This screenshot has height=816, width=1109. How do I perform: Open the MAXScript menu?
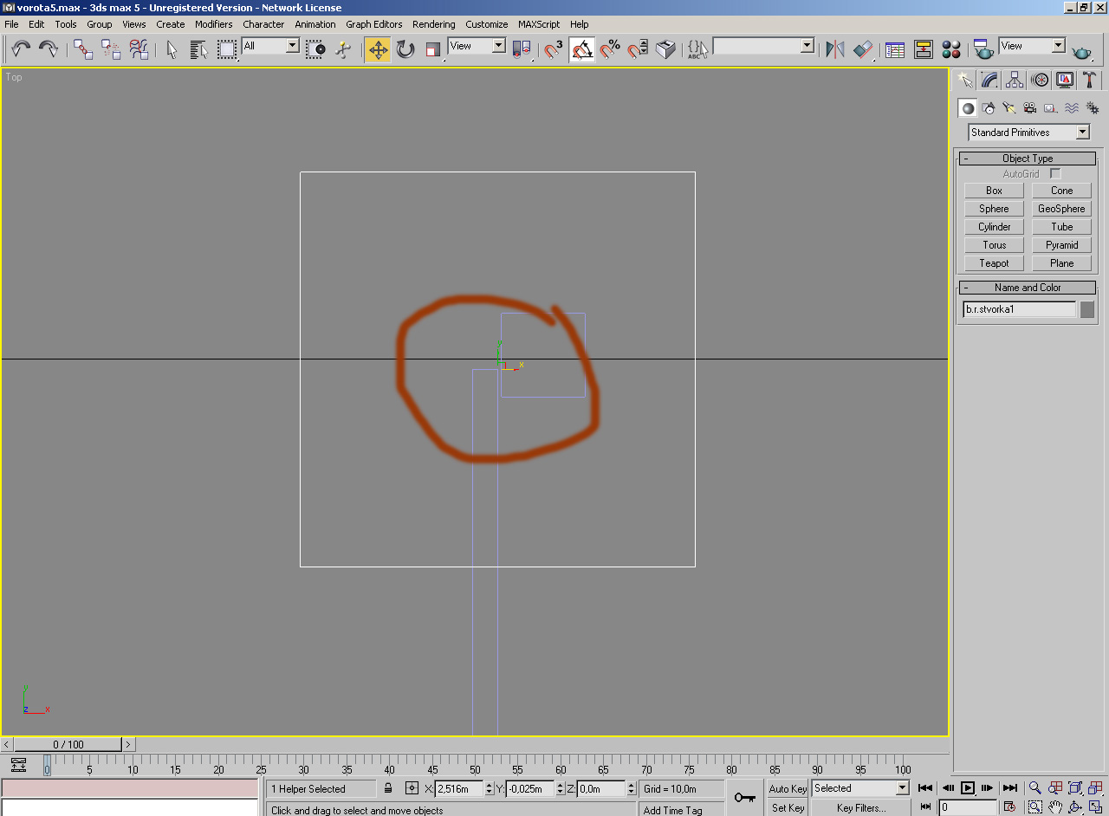pos(539,24)
